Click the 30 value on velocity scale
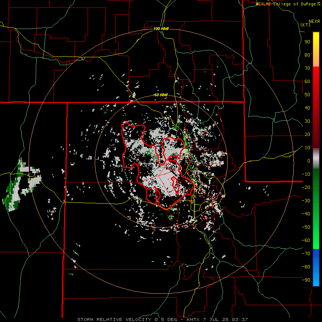The width and height of the screenshot is (322, 322). [x=307, y=121]
